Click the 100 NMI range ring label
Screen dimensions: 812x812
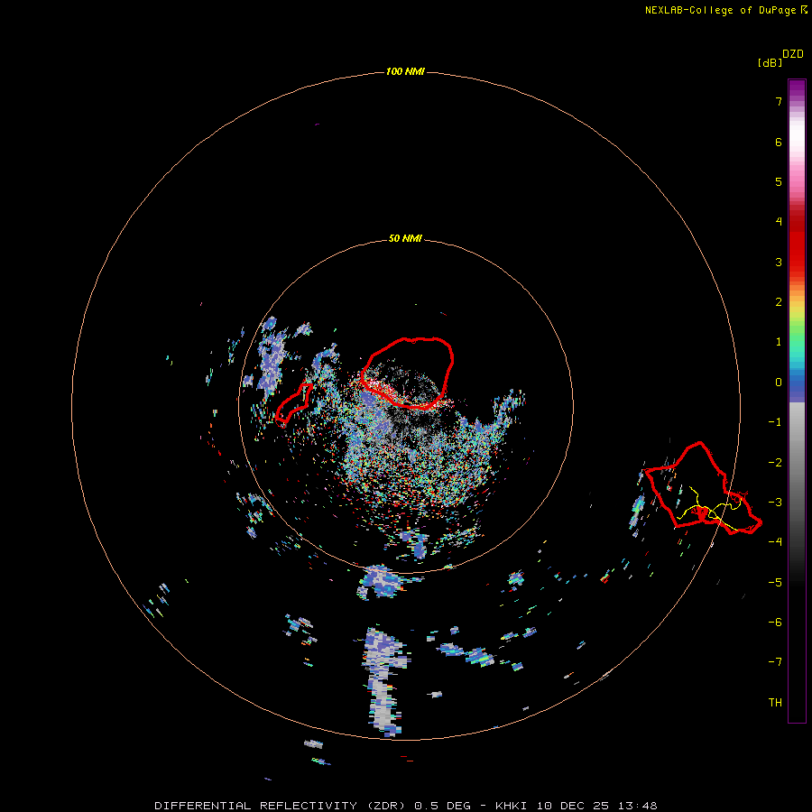[405, 71]
